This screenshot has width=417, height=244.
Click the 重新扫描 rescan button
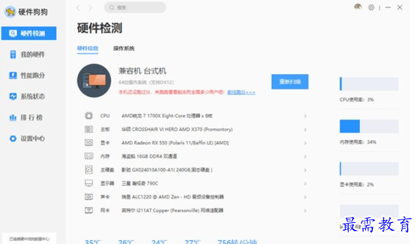290,82
